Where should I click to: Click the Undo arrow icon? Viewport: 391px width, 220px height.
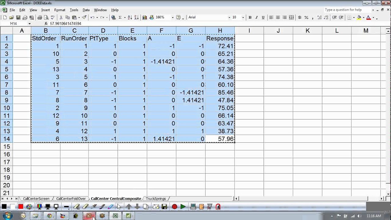(92, 17)
